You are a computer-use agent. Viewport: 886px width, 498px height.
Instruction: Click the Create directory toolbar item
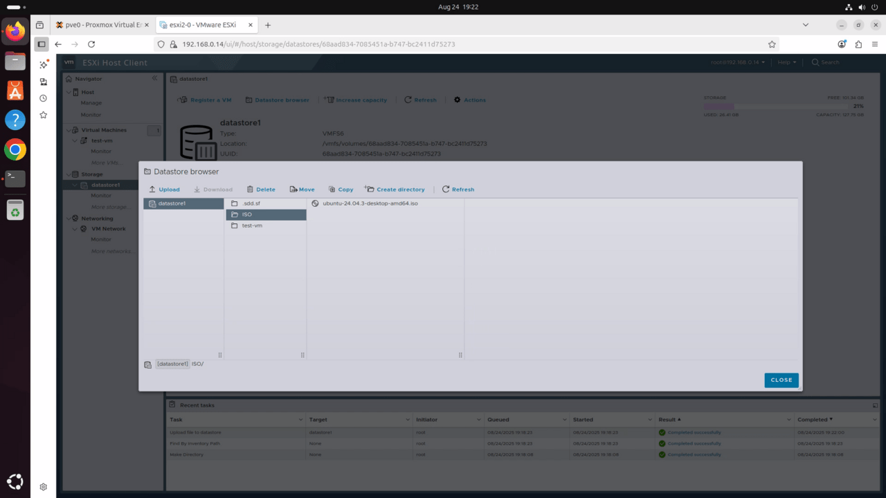[x=395, y=190]
